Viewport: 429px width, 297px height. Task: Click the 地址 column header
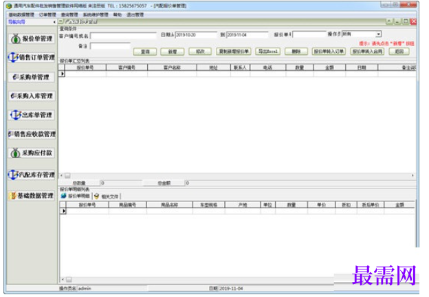click(x=213, y=67)
